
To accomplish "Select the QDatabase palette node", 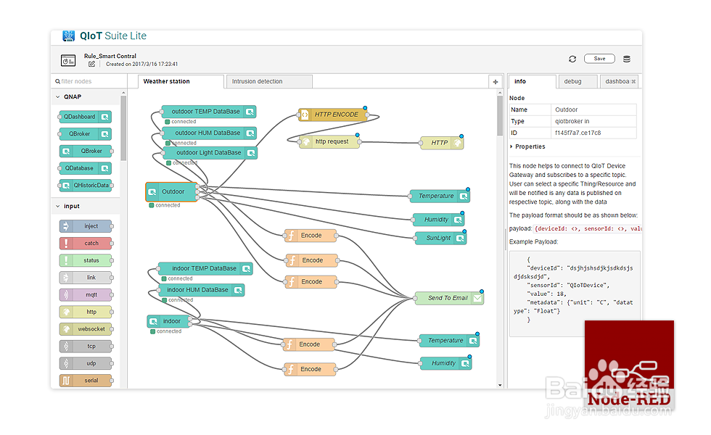I will pyautogui.click(x=86, y=168).
